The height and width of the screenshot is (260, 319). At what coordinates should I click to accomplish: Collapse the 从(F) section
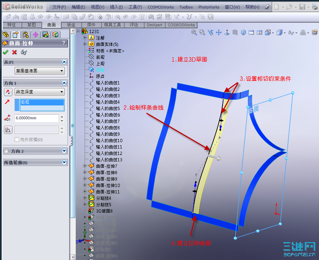[x=64, y=62]
